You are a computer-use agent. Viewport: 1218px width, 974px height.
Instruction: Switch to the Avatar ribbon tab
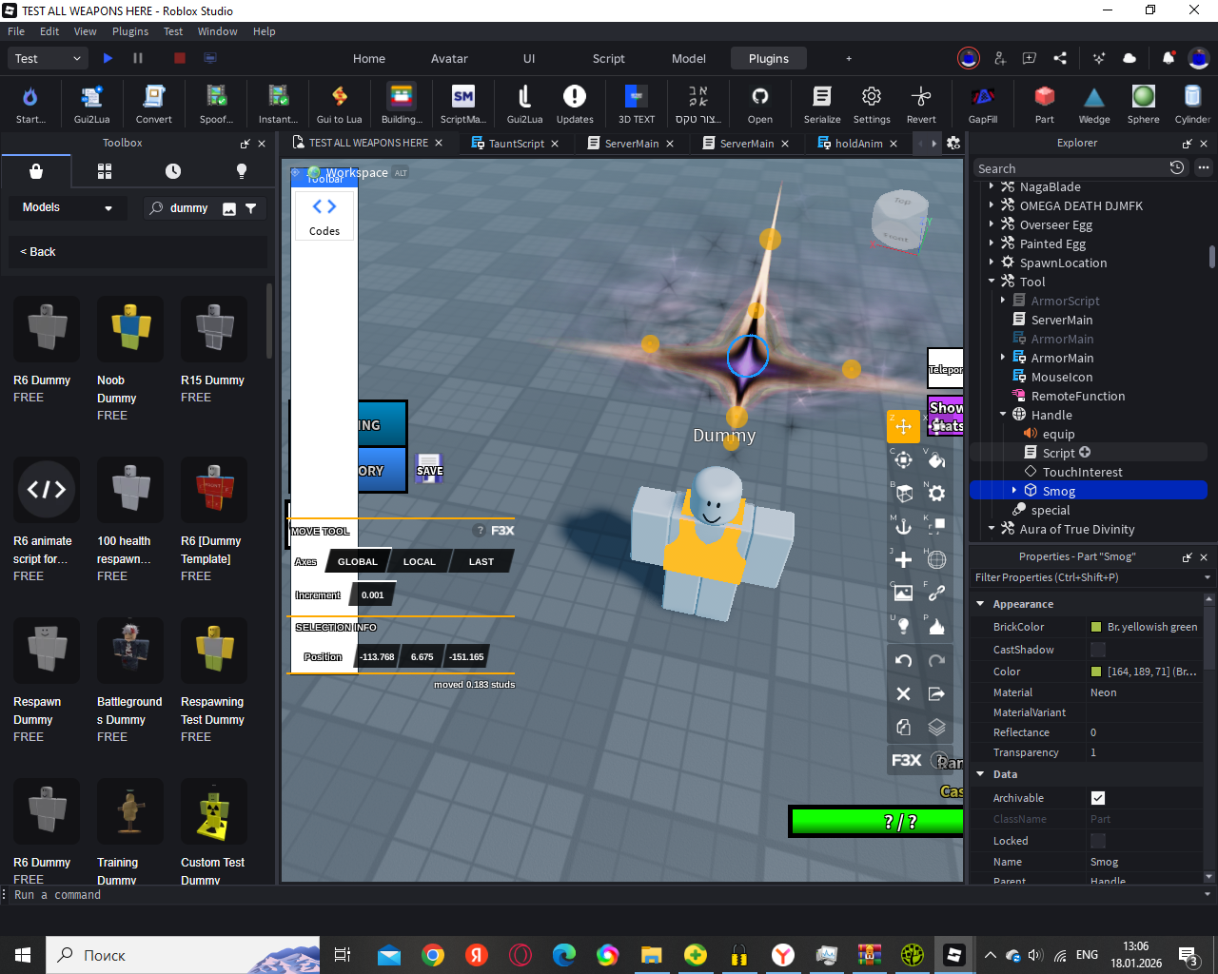pos(449,59)
